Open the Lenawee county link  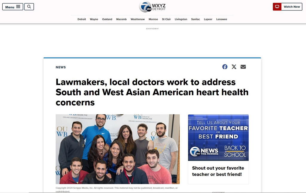tap(221, 19)
